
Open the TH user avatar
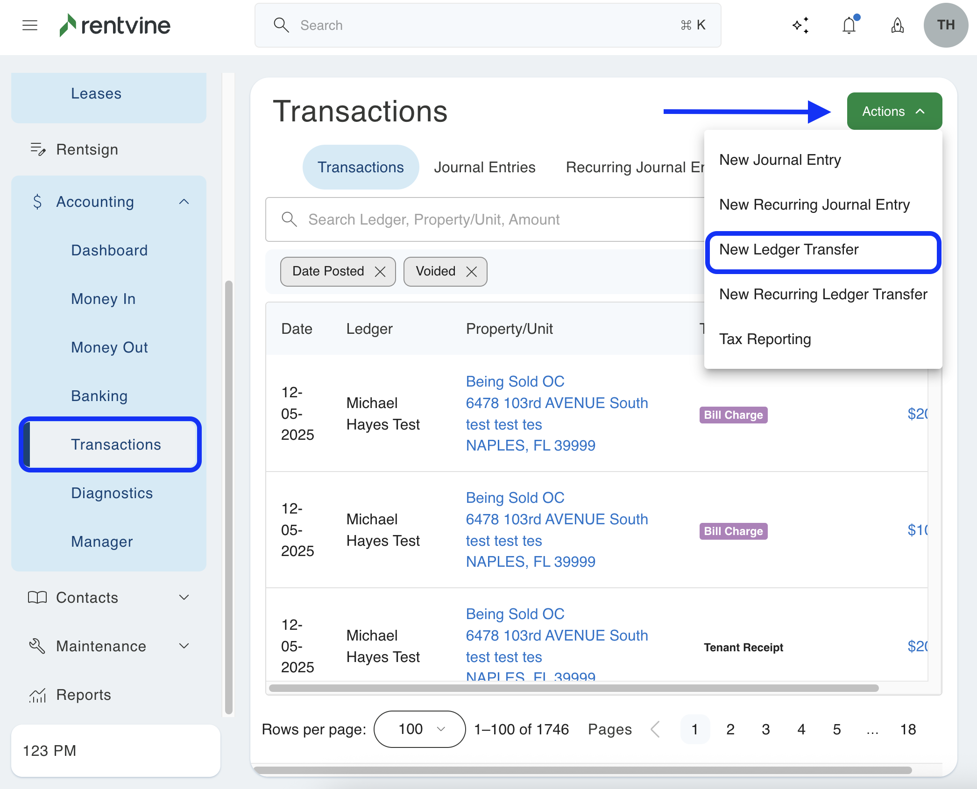(945, 25)
